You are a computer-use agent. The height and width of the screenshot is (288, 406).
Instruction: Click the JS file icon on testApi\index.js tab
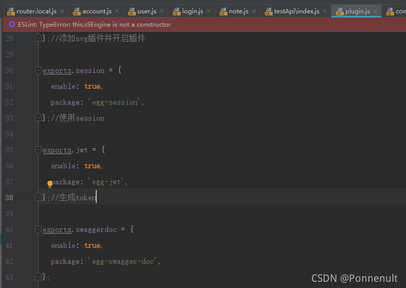(x=269, y=12)
